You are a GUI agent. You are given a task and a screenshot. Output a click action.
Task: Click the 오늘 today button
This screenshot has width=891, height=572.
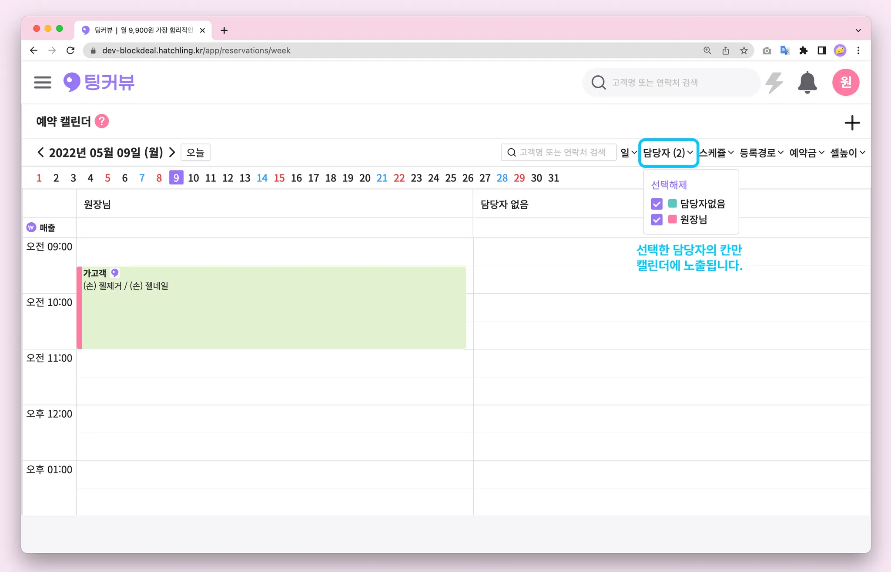pos(195,153)
